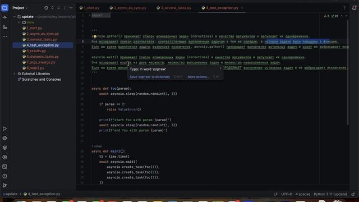The height and width of the screenshot is (202, 359).
Task: Click warnings count indicator in editor
Action: point(326,16)
